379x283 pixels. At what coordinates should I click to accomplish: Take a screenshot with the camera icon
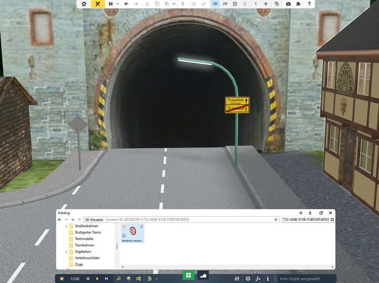[x=288, y=4]
